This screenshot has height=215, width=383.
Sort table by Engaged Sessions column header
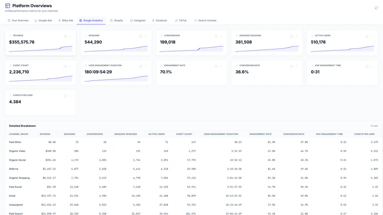pyautogui.click(x=125, y=134)
